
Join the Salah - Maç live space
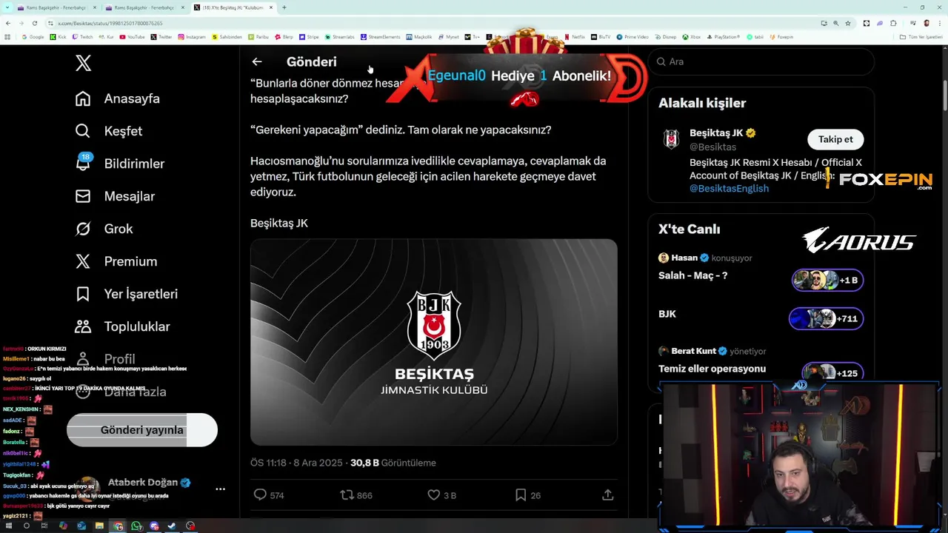[692, 275]
